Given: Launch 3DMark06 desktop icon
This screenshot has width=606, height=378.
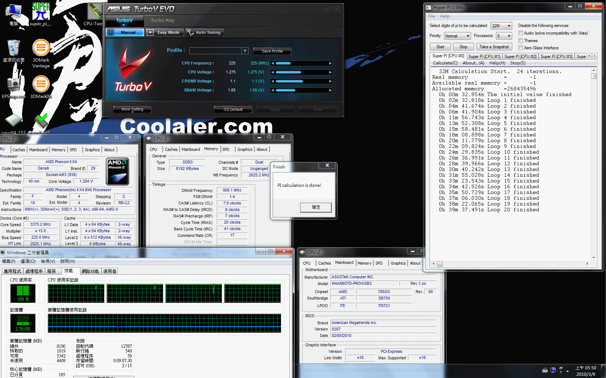Looking at the screenshot, I should [41, 86].
